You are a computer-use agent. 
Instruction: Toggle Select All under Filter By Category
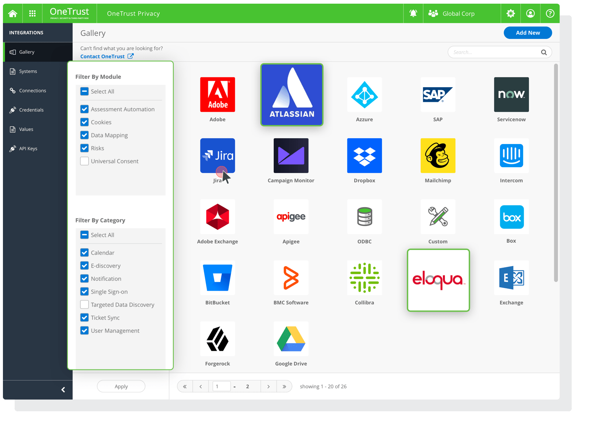pos(84,235)
